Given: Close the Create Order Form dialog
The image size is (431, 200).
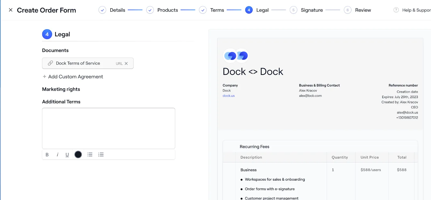Looking at the screenshot, I should (11, 10).
